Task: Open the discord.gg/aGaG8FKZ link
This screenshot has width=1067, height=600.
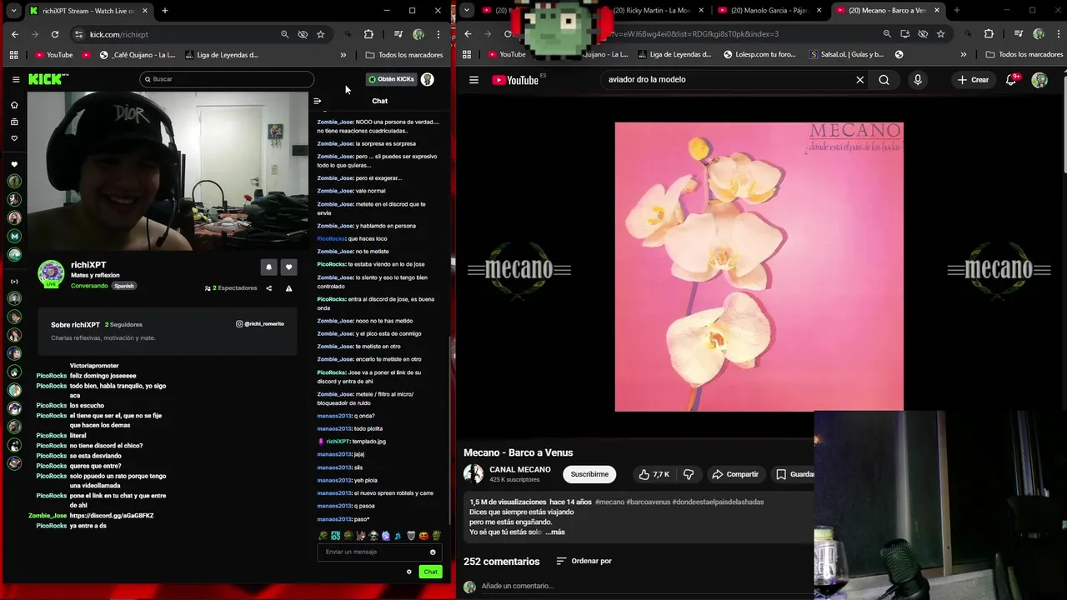Action: pos(112,516)
